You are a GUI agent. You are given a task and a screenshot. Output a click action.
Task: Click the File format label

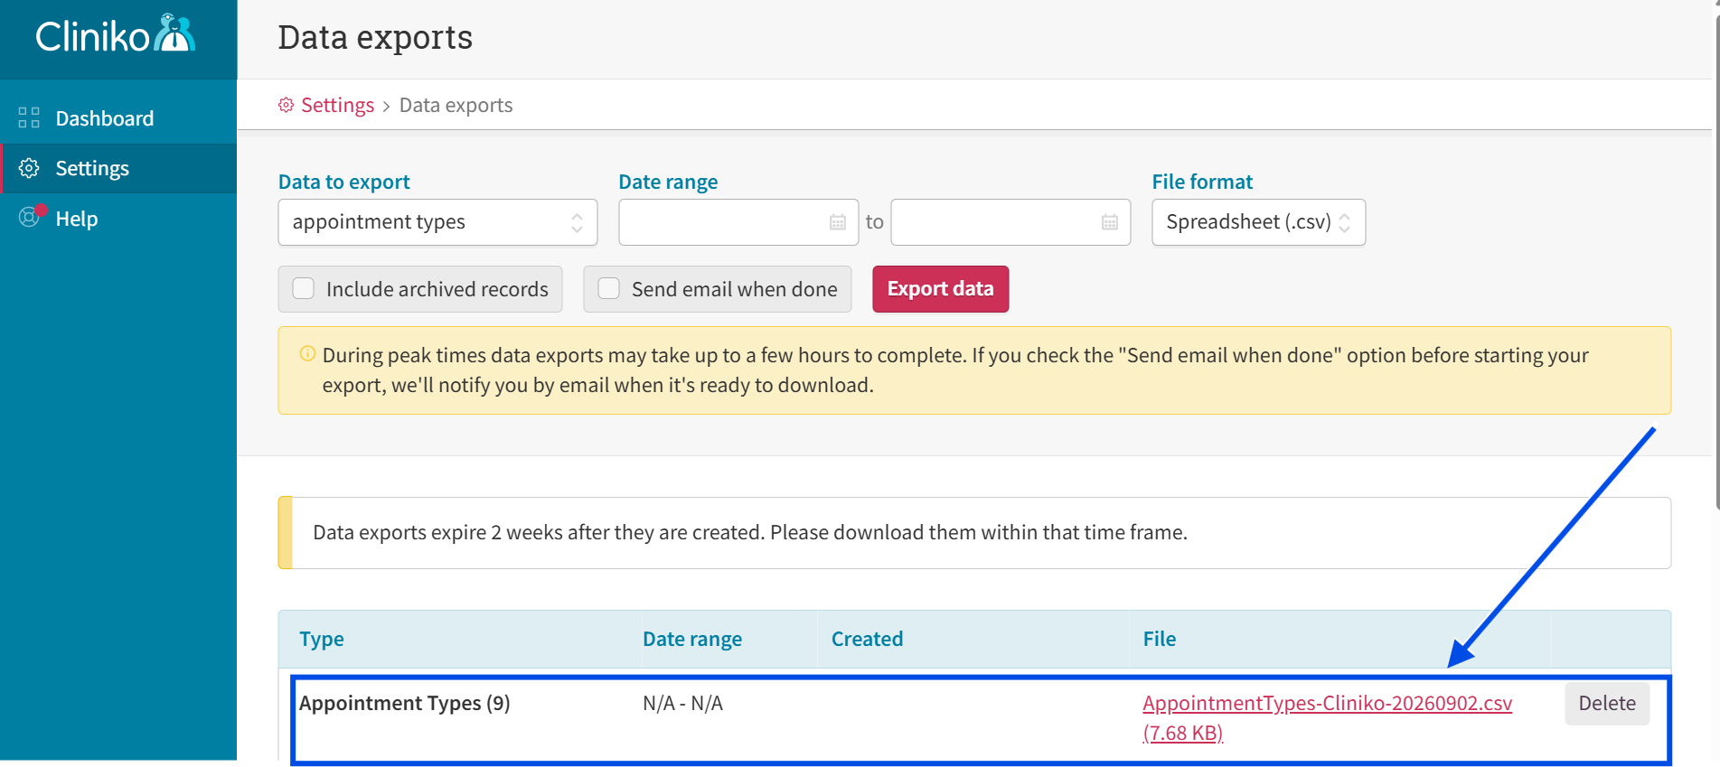pyautogui.click(x=1202, y=182)
